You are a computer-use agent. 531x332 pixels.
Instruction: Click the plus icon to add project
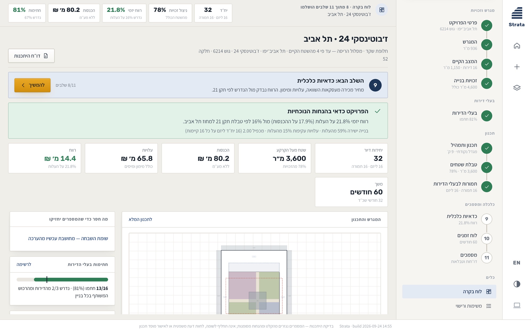(x=517, y=67)
